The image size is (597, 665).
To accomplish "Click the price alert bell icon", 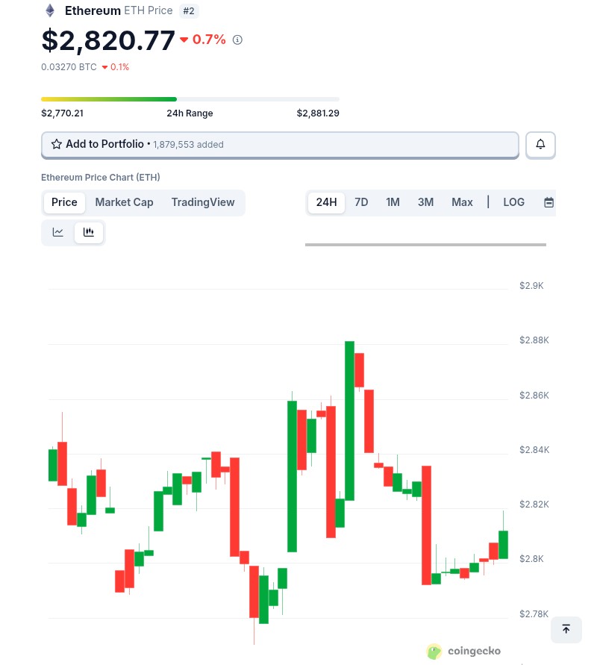I will [540, 144].
